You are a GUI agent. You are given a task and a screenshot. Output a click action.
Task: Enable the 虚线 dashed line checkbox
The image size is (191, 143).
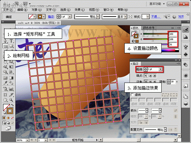point(132,95)
